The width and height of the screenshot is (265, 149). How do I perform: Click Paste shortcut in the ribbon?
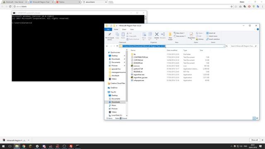pos(133,39)
